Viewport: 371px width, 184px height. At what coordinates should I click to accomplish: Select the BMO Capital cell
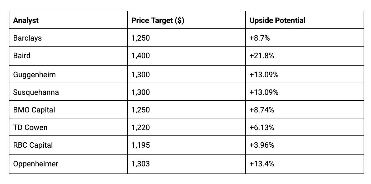(34, 110)
